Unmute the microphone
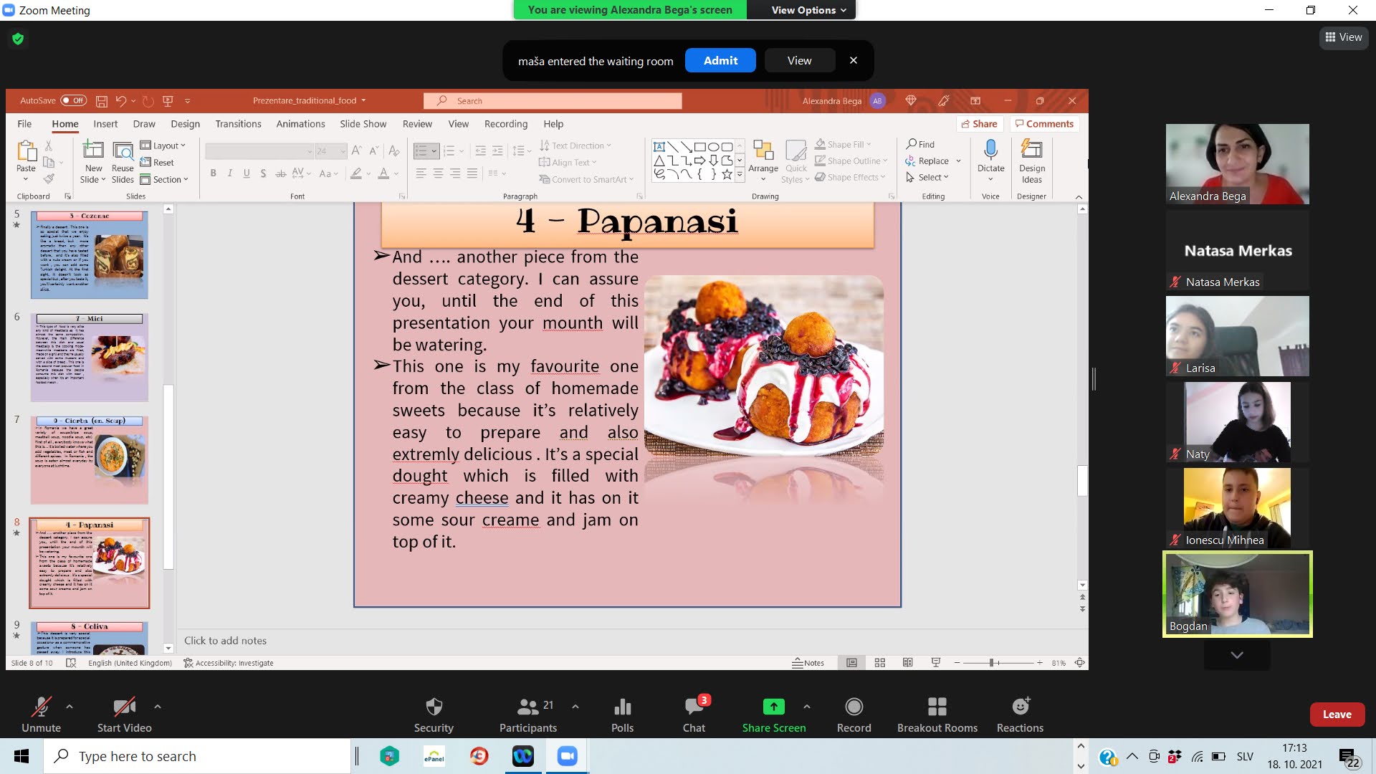The width and height of the screenshot is (1376, 774). click(x=41, y=707)
